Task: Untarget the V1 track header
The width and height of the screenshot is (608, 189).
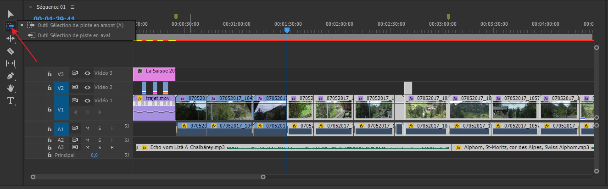Action: point(61,110)
